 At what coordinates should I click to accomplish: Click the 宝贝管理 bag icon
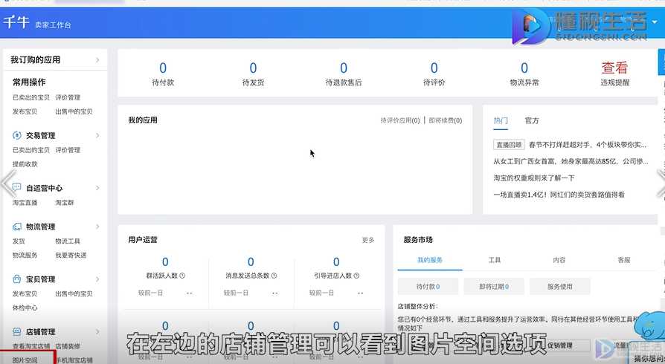[17, 279]
